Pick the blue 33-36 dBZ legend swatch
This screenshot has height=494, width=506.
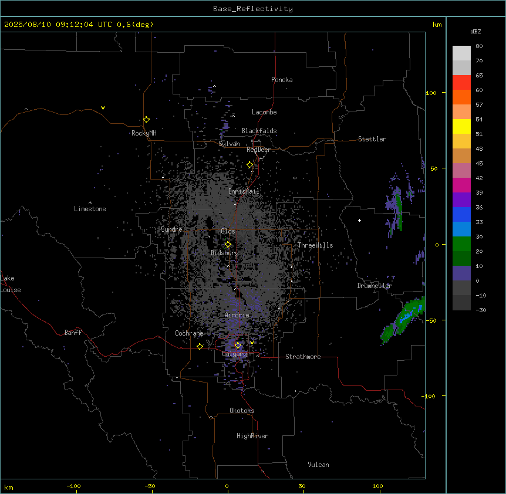[x=461, y=214]
